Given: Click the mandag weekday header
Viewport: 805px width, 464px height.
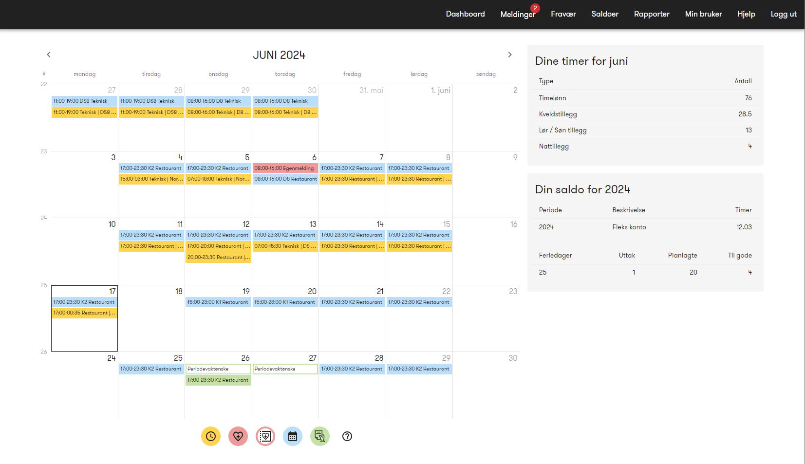Looking at the screenshot, I should click(85, 74).
